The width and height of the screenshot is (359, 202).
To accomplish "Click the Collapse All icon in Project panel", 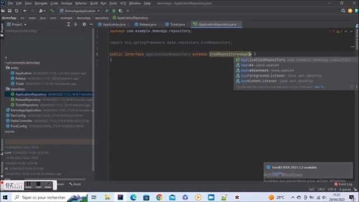I will (76, 24).
